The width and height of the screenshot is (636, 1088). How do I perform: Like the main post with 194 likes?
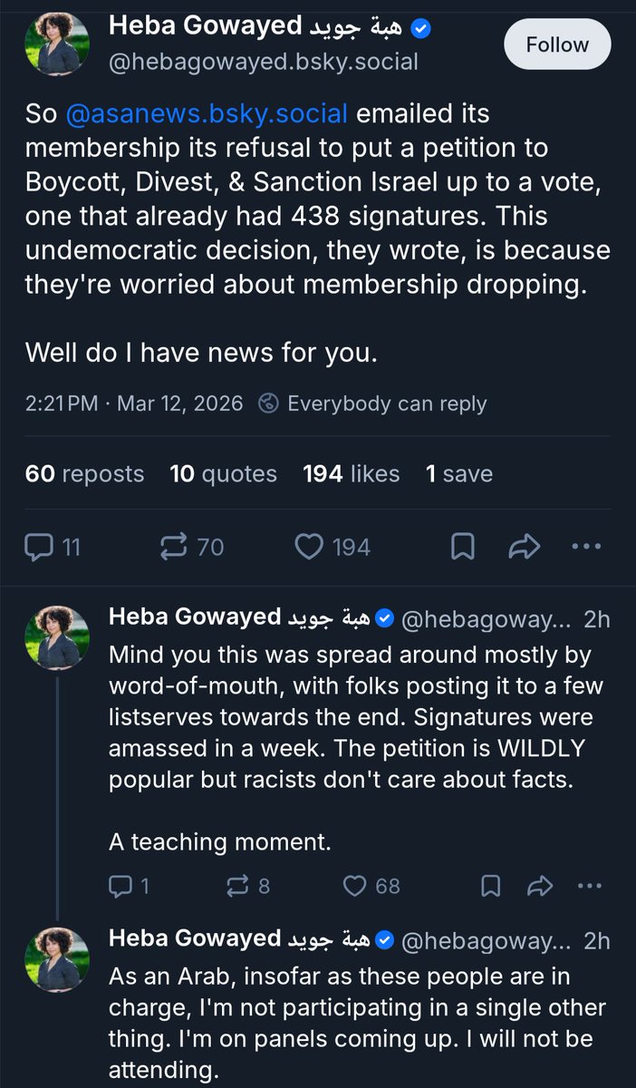point(311,547)
